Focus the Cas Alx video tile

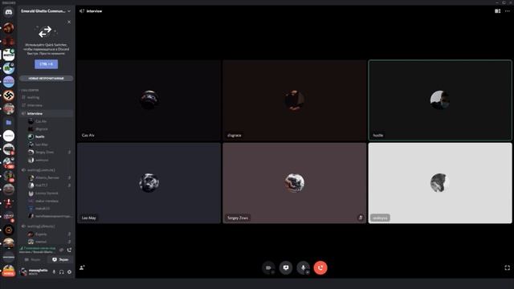tap(149, 100)
